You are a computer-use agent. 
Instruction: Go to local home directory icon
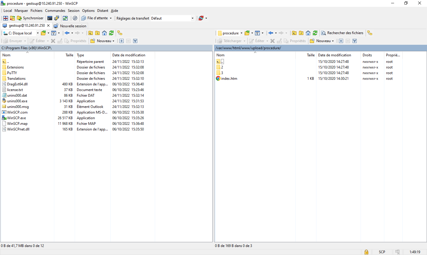pyautogui.click(x=104, y=33)
